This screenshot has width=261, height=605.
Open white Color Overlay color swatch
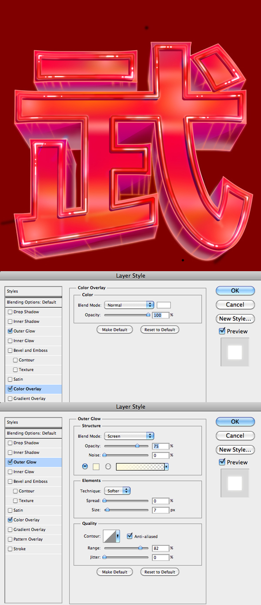(164, 305)
